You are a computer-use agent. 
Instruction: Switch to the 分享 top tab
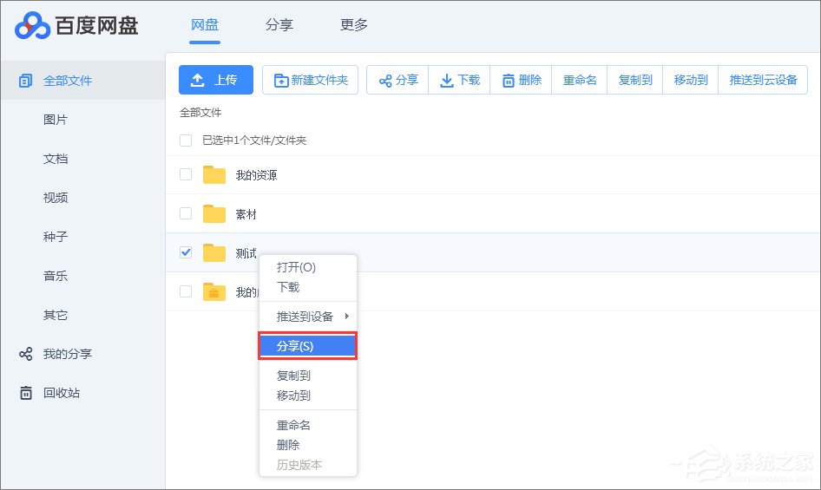pos(279,25)
